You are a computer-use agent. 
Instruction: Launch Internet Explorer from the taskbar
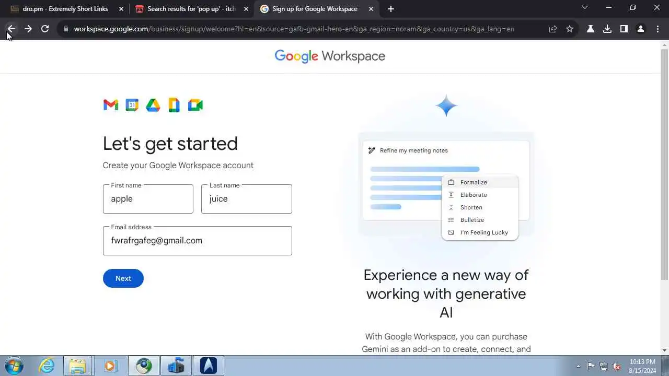coord(47,366)
